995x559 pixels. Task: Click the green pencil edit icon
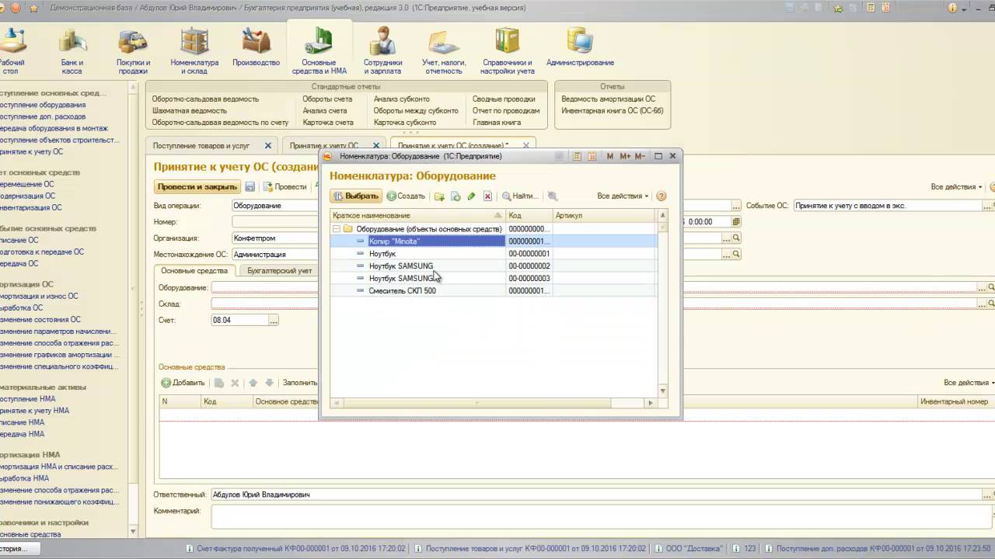[x=471, y=196]
